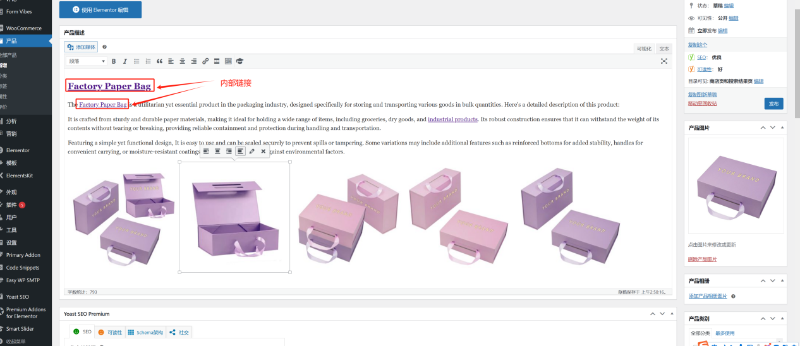The height and width of the screenshot is (346, 800).
Task: Move 产品相册 panel down
Action: (772, 281)
